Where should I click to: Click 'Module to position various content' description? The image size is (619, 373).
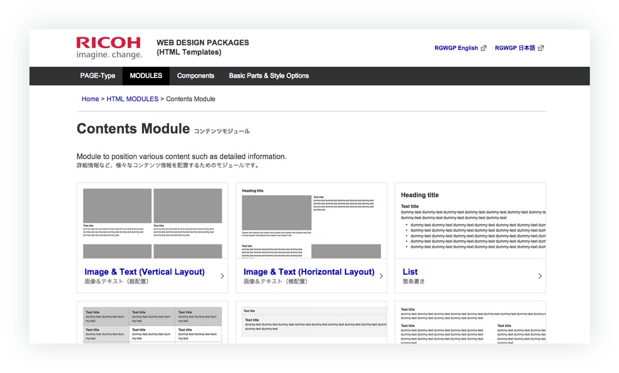coord(181,157)
